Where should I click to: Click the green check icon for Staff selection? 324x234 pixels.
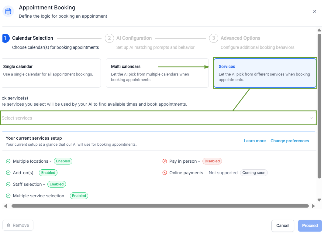click(8, 184)
